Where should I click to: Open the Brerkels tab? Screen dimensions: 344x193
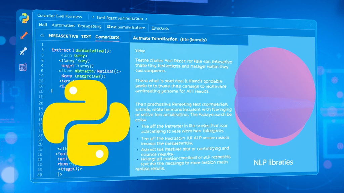pyautogui.click(x=160, y=28)
